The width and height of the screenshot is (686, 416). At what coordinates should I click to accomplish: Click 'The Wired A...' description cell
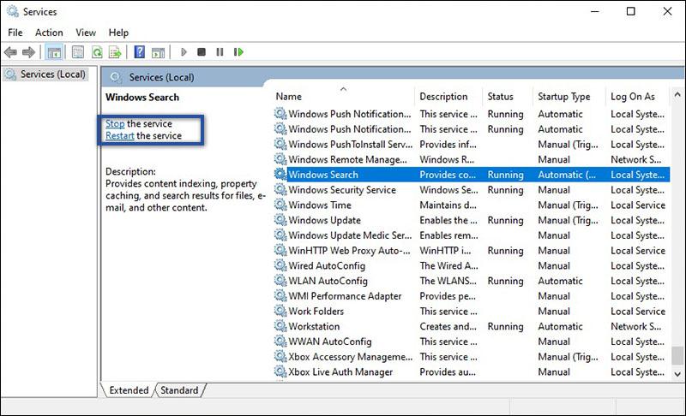[x=448, y=266]
